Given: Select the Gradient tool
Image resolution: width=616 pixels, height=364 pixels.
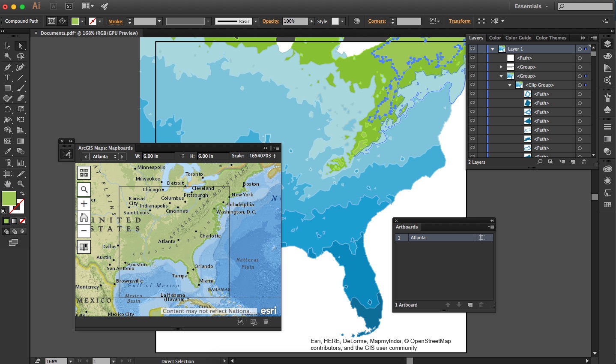Looking at the screenshot, I should coord(21,141).
